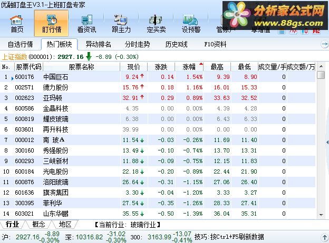Image resolution: width=329 pixels, height=243 pixels.
Task: Open the 看资讯 news icon
Action: [x=86, y=24]
